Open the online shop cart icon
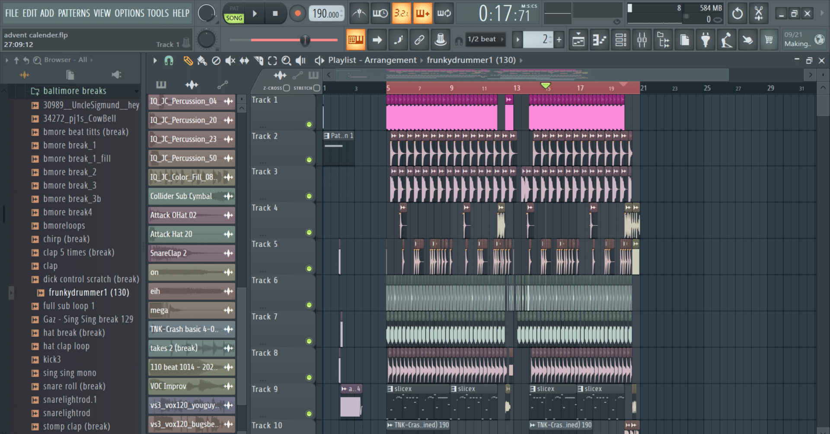 [769, 40]
